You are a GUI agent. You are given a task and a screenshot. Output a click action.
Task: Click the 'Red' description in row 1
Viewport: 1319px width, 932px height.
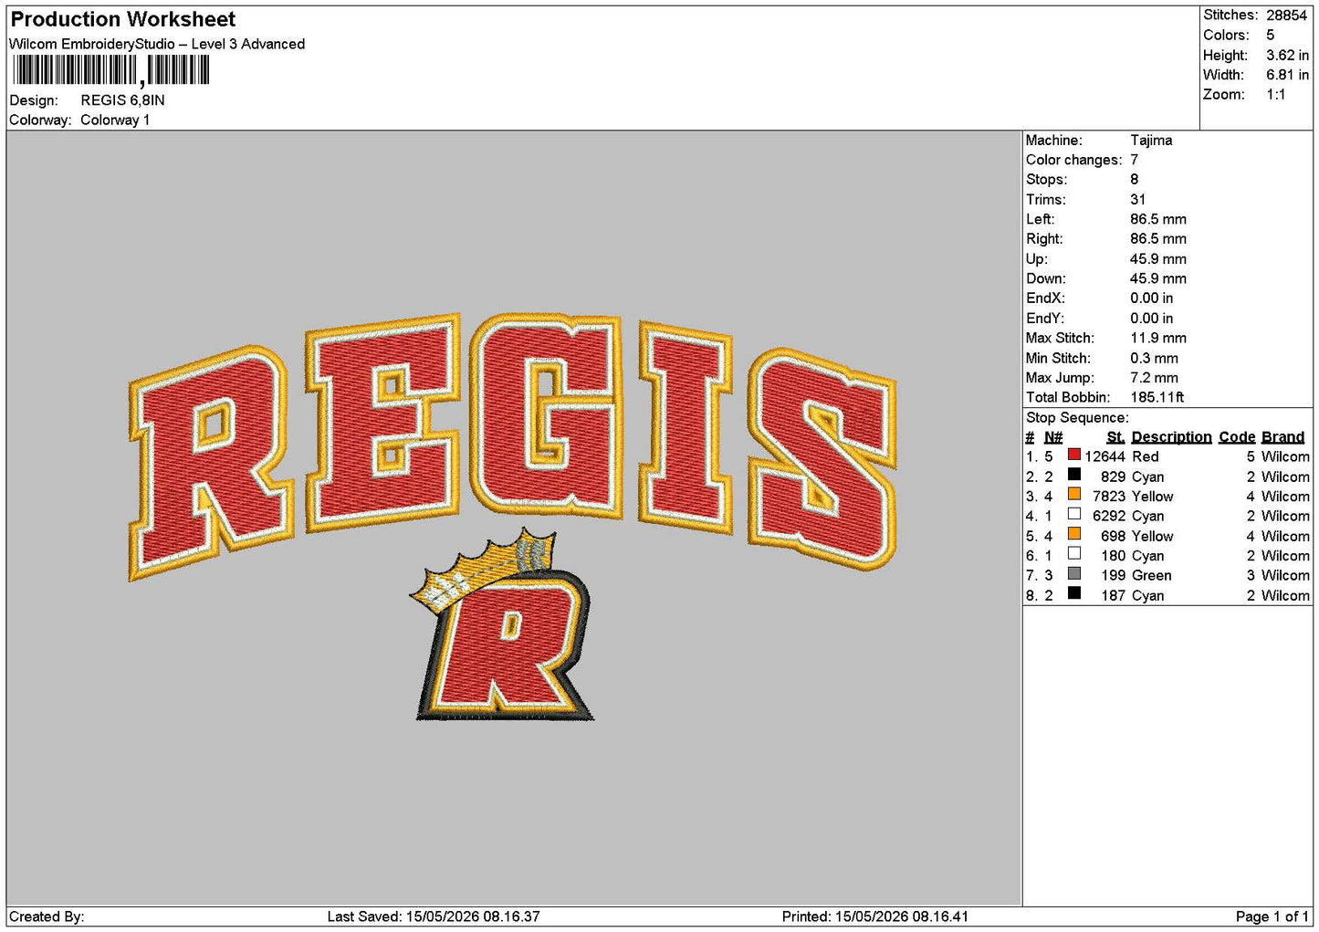pos(1146,456)
